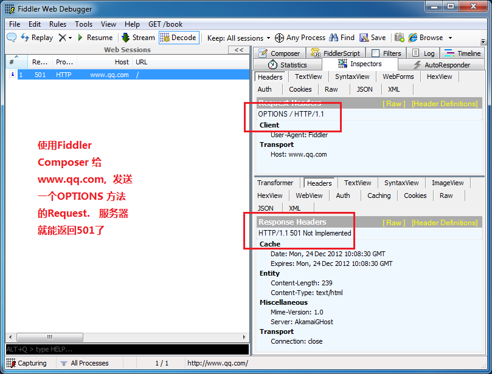492x374 pixels.
Task: Toggle the Filters tab checkbox
Action: 376,53
